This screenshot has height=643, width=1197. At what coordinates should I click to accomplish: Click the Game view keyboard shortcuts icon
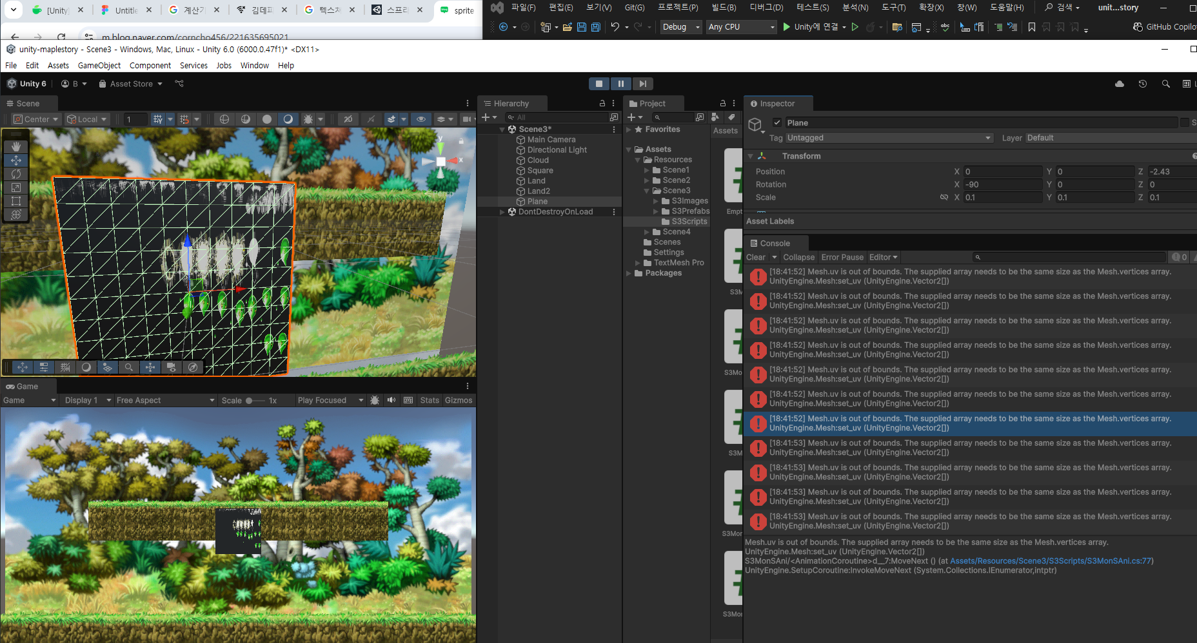408,400
